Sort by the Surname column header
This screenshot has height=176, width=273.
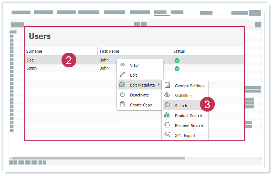tap(34, 51)
